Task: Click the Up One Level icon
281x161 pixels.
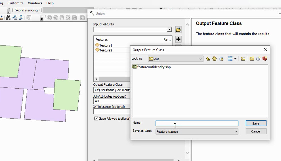Action: [208, 59]
